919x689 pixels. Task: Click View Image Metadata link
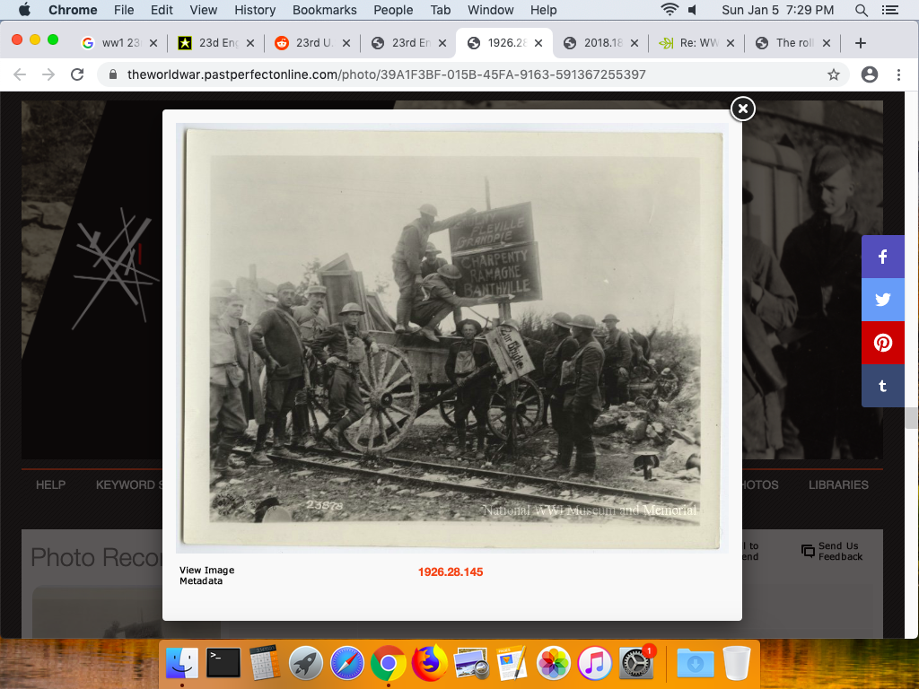(206, 575)
